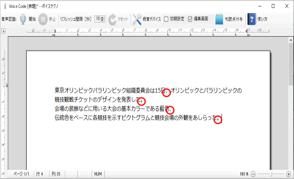The image size is (294, 179).
Task: Click the Voice Code app icon in title bar
Action: [x=5, y=6]
